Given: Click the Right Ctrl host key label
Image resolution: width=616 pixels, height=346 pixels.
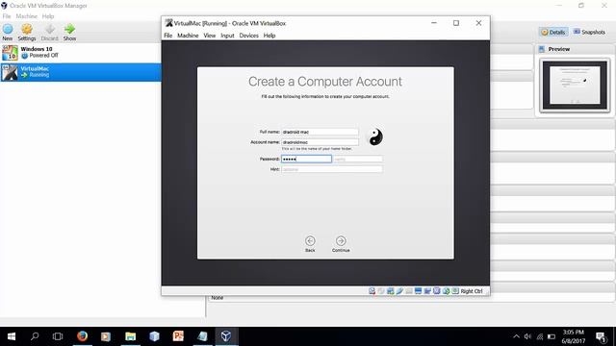Looking at the screenshot, I should coord(472,291).
